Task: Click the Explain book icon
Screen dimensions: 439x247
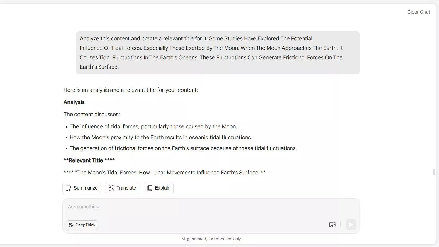Action: pyautogui.click(x=150, y=188)
